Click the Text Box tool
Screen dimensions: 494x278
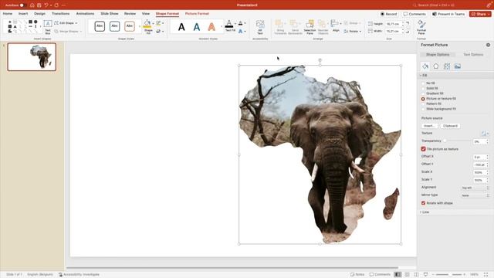[48, 27]
